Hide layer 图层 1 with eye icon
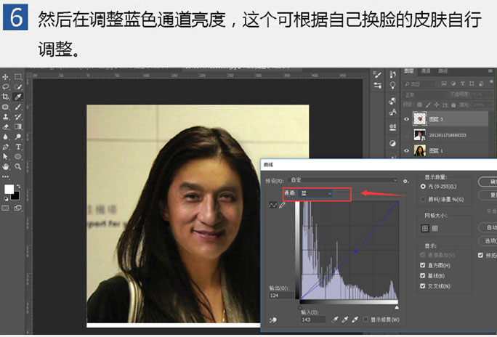The image size is (497, 337). 406,151
